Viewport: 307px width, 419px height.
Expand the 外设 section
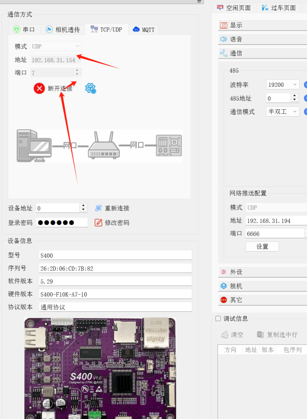[263, 272]
